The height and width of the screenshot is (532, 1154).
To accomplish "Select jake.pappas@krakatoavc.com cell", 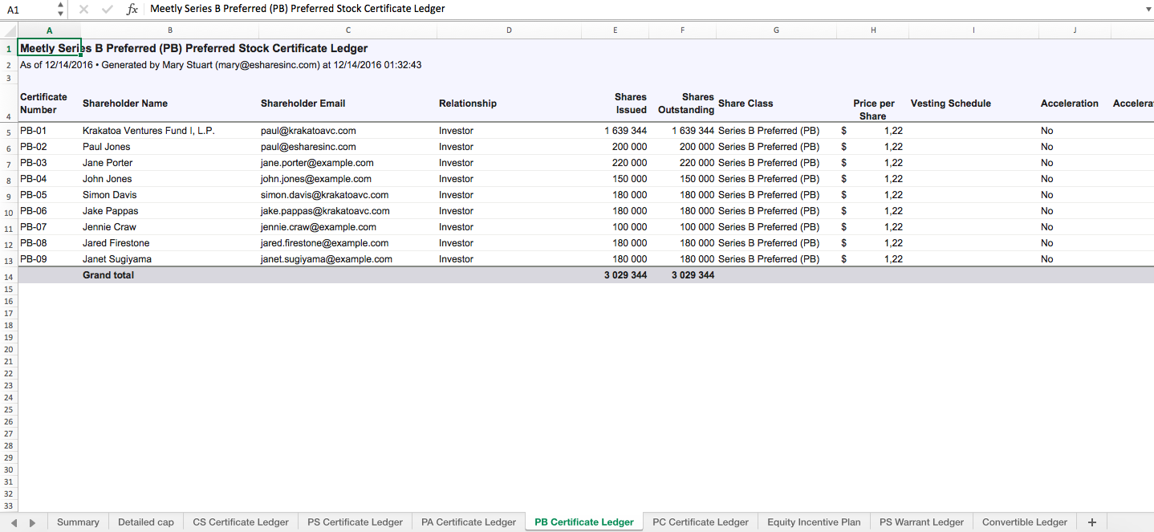I will tap(347, 211).
